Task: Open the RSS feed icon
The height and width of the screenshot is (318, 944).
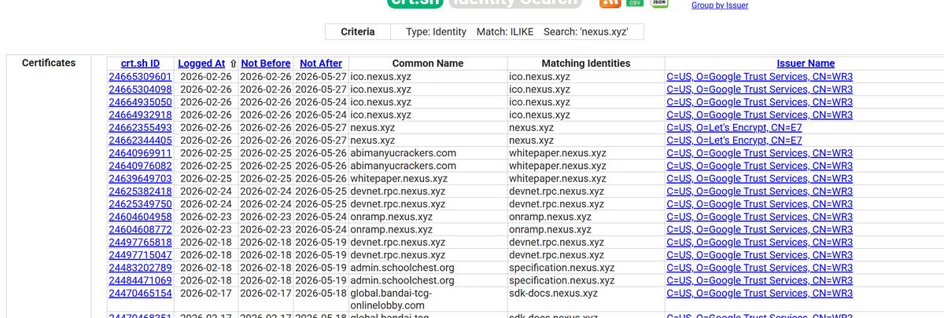Action: [x=611, y=4]
